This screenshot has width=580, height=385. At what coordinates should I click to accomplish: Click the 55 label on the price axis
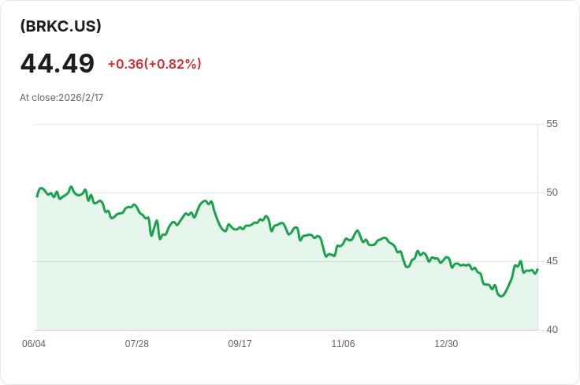tap(552, 124)
